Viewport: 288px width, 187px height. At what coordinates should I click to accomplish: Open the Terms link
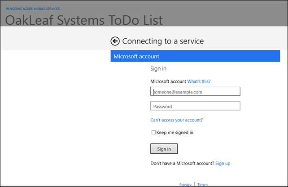[203, 184]
